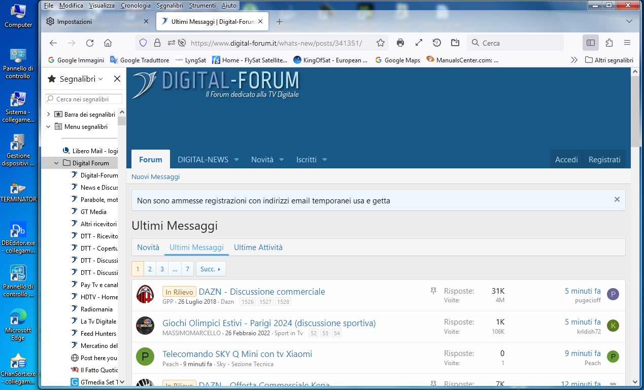Open the Cronologia menu
Image resolution: width=644 pixels, height=390 pixels.
[135, 6]
